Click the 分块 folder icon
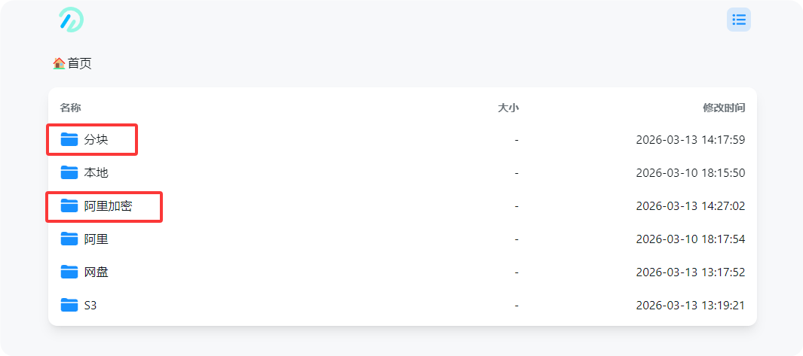Image resolution: width=803 pixels, height=356 pixels. click(x=69, y=139)
